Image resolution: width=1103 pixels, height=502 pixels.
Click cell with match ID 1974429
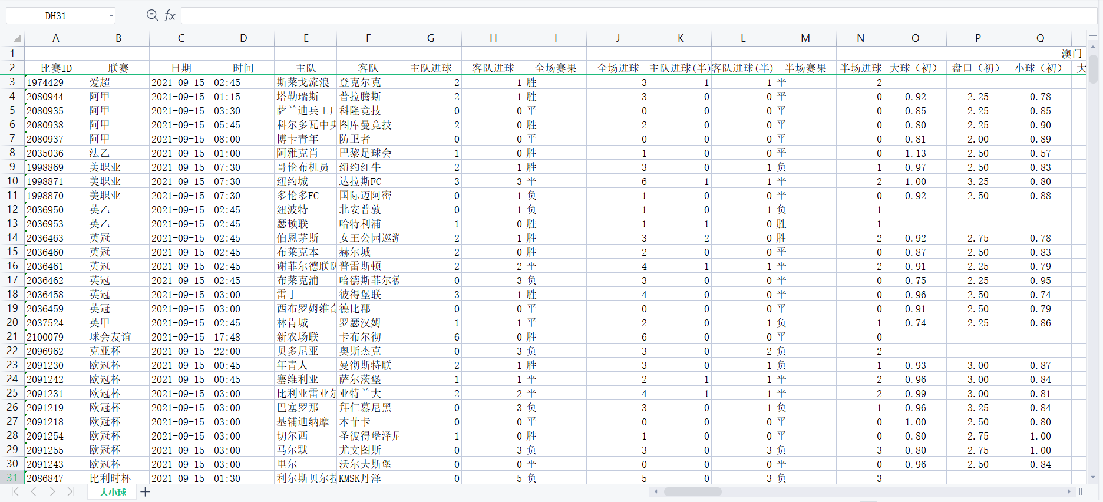click(x=55, y=82)
